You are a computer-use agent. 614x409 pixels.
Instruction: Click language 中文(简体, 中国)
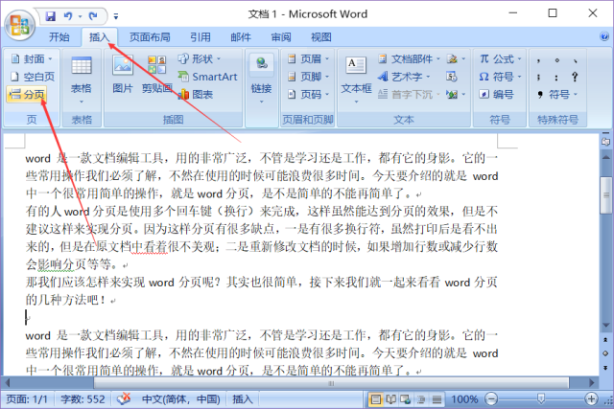(181, 399)
